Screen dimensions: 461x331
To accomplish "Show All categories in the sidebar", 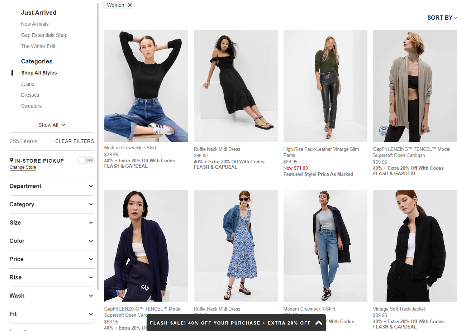I will (52, 125).
